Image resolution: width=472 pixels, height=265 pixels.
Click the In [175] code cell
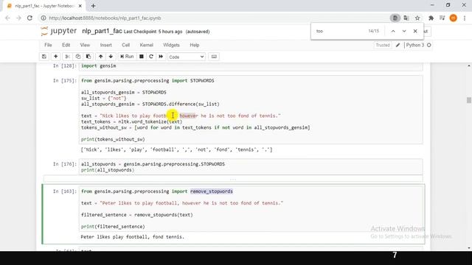(x=251, y=110)
